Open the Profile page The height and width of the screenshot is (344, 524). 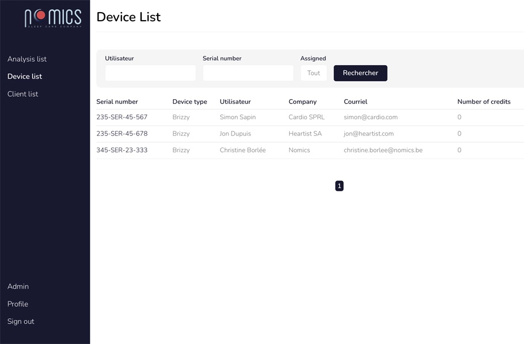click(x=18, y=304)
